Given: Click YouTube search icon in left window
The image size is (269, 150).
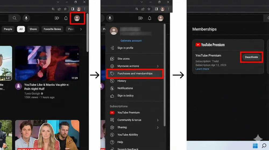Looking at the screenshot, I should [15, 18].
